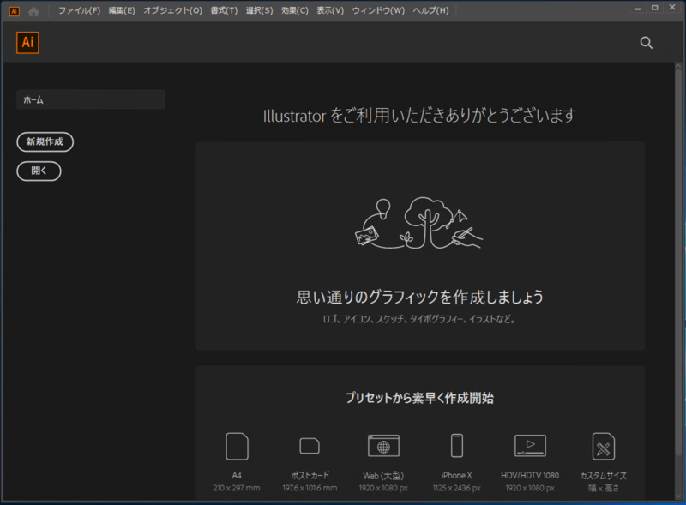Click the small Ai app icon in title bar

coord(15,12)
